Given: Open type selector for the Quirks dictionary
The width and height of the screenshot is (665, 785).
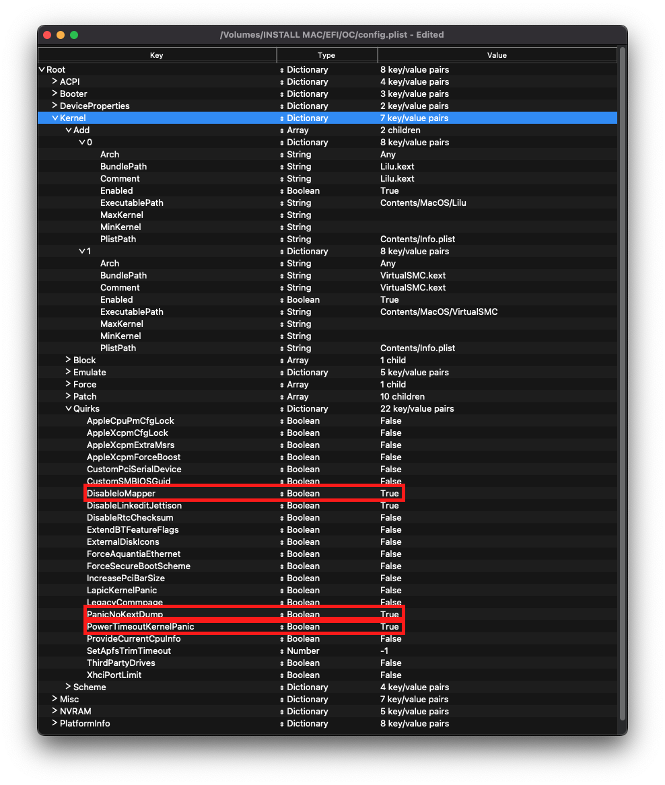Looking at the screenshot, I should tap(281, 408).
